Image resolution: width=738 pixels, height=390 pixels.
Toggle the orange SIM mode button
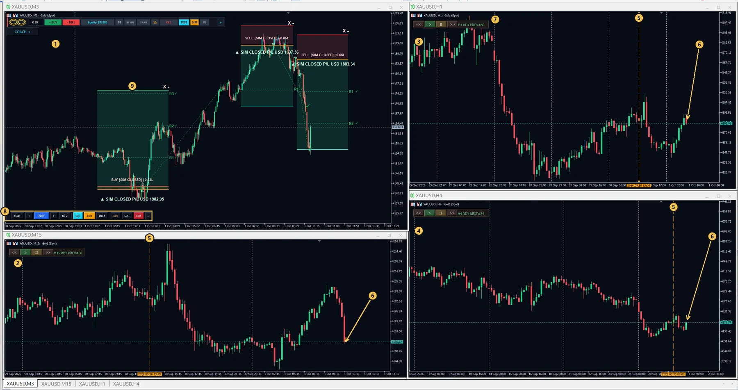194,22
